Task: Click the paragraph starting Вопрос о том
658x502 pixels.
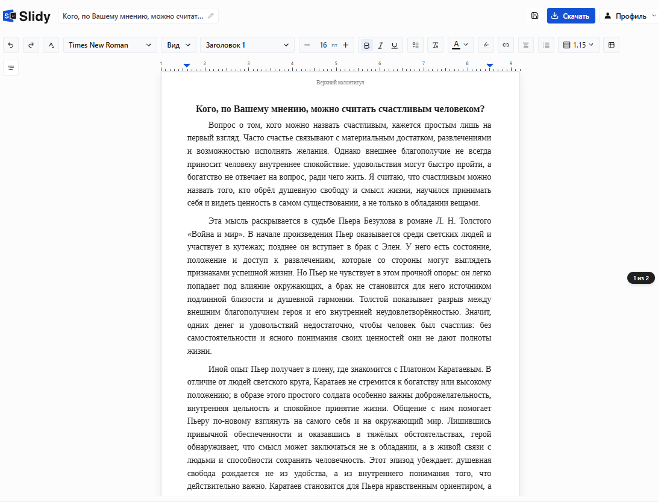Action: coord(339,164)
